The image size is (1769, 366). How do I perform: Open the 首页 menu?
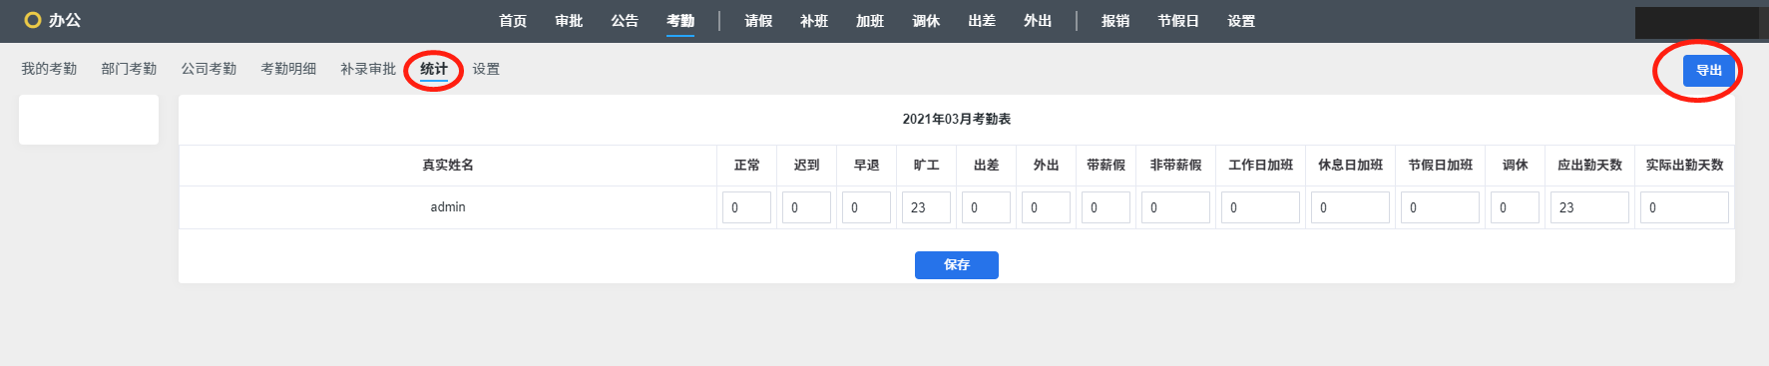pos(513,21)
